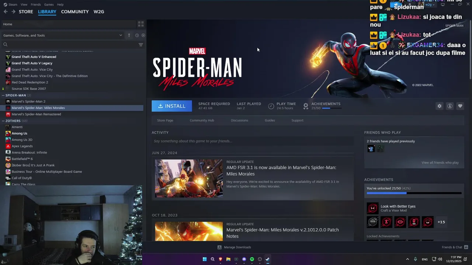This screenshot has width=472, height=265.
Task: Toggle the recent activity clock filter
Action: pyautogui.click(x=137, y=35)
